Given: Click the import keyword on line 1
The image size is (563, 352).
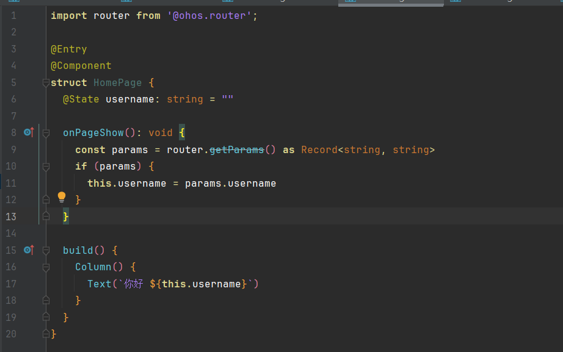Looking at the screenshot, I should pyautogui.click(x=68, y=16).
